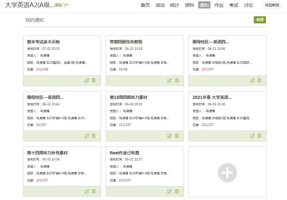287x200 pixels.
Task: Click the plus icon to add notification
Action: tap(227, 173)
